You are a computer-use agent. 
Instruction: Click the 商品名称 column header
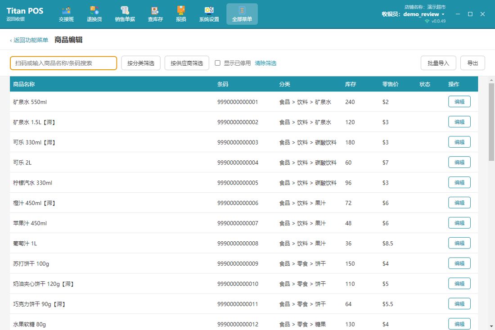(x=24, y=84)
